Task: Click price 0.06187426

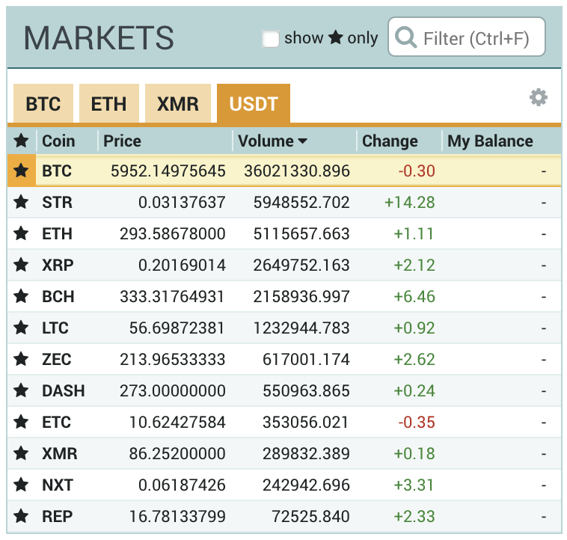Action: tap(182, 485)
